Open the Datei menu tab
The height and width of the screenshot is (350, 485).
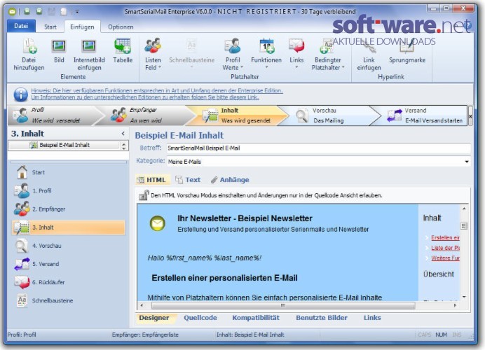(21, 26)
